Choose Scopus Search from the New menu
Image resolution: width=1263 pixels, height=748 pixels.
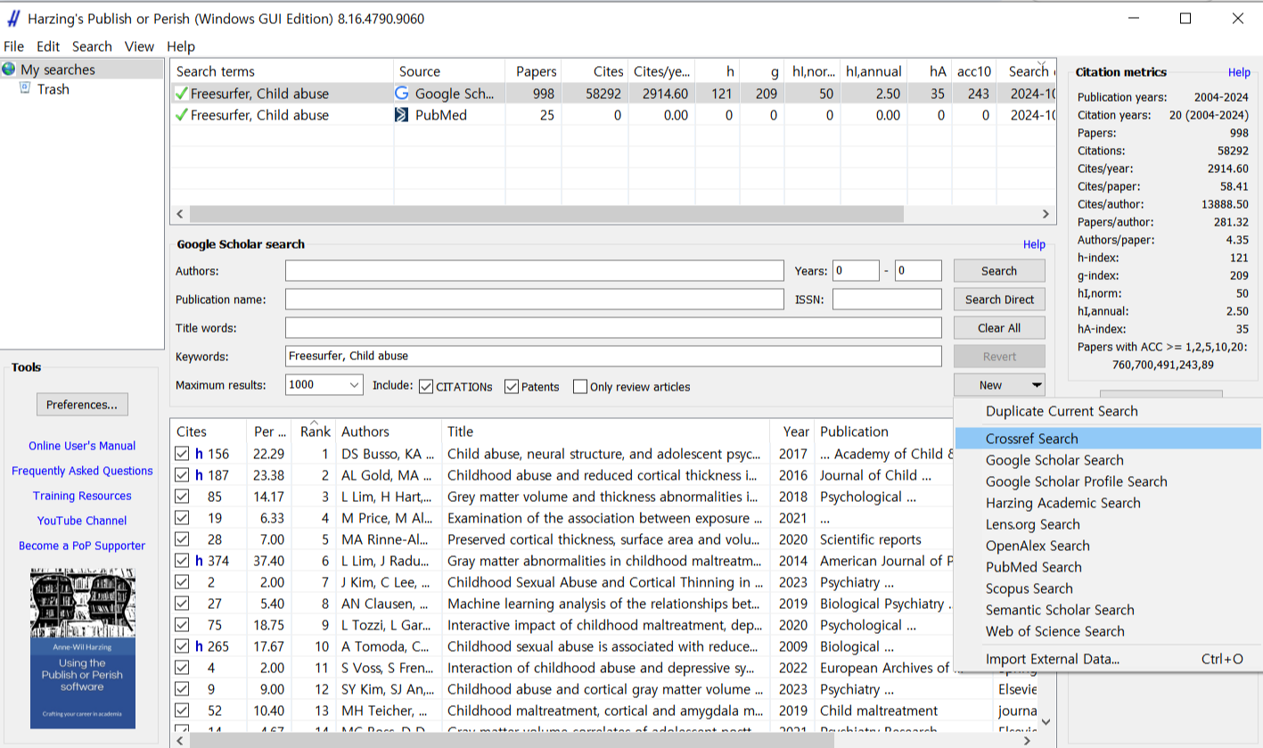(1108, 588)
